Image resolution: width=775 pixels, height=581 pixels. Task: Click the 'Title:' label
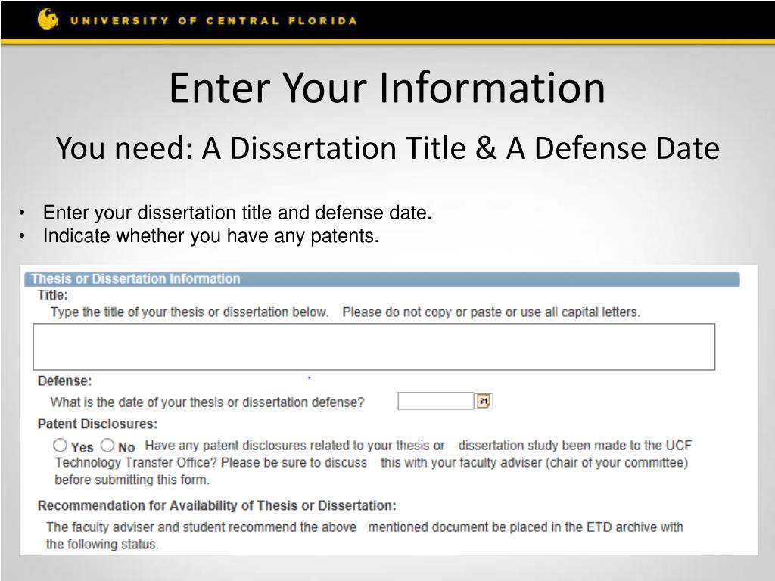(53, 295)
